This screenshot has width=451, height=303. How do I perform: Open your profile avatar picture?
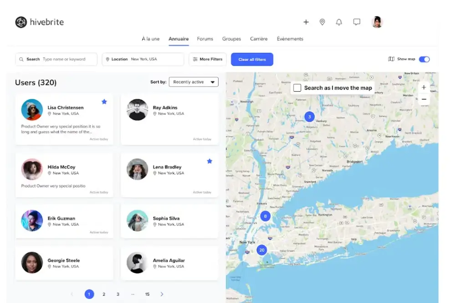click(377, 22)
